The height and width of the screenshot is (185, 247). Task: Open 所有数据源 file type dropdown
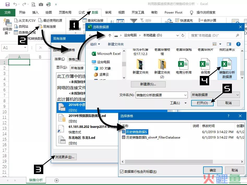pyautogui.click(x=215, y=95)
